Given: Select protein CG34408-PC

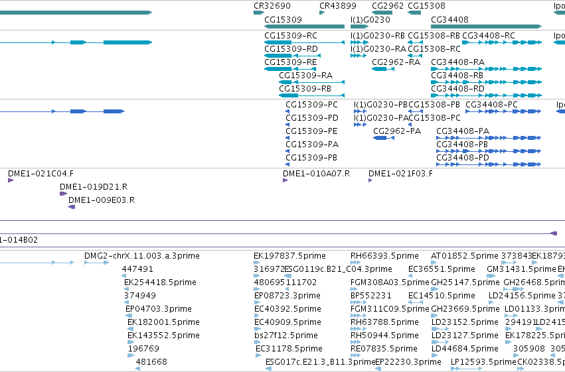Looking at the screenshot, I should 503,111.
